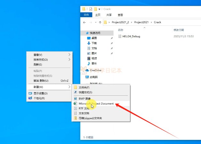Click the folder icon in the New submenu
201x144 pixels.
tap(75, 87)
